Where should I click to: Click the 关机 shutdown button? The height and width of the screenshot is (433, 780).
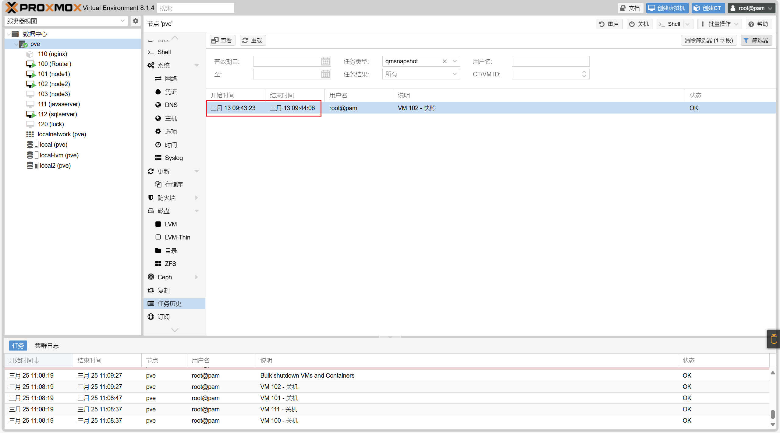pos(639,24)
